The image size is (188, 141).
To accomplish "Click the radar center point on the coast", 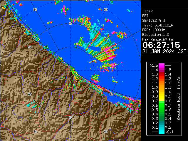I will point(70,70).
